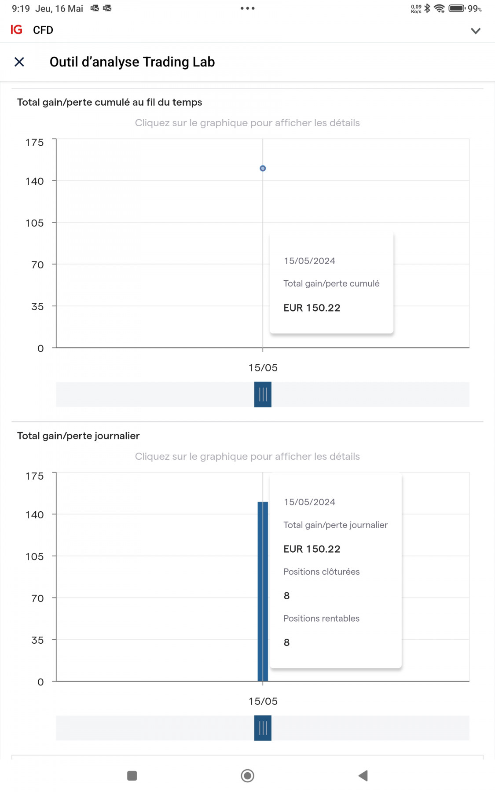This screenshot has height=792, width=495.
Task: Click the 15/05 label under cumulative chart
Action: (263, 368)
